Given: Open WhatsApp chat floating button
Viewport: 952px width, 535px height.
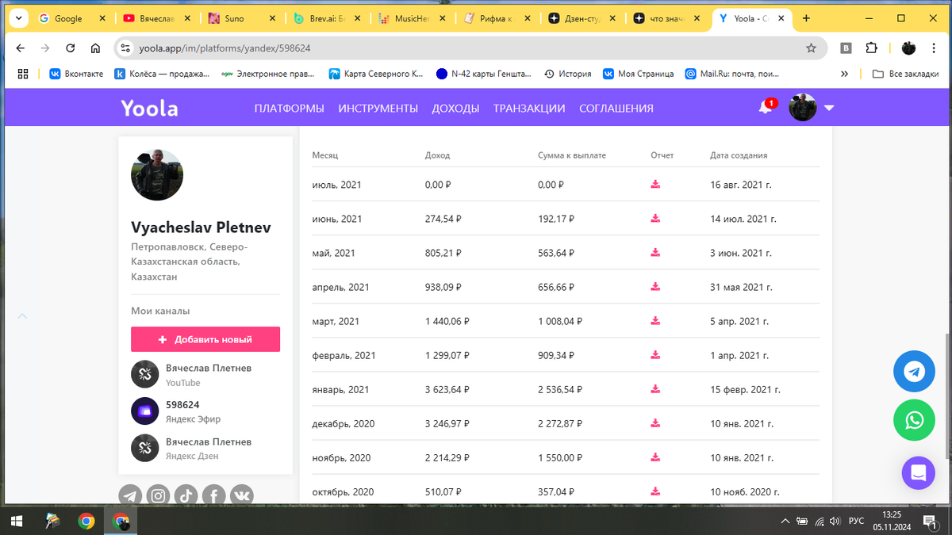Looking at the screenshot, I should point(914,420).
